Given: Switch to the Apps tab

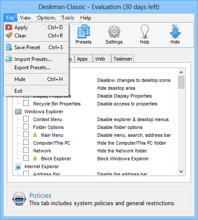Looking at the screenshot, I should click(x=84, y=59).
